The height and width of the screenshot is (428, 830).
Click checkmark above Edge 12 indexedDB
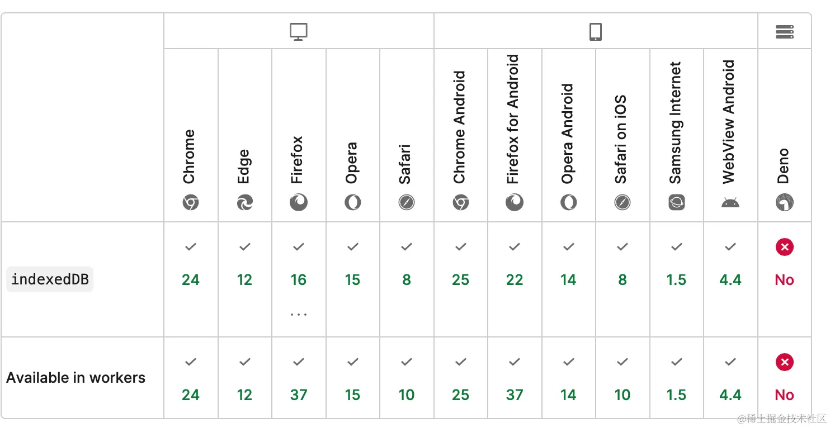click(x=244, y=246)
